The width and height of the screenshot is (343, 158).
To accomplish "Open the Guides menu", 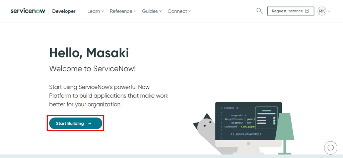I will click(152, 11).
